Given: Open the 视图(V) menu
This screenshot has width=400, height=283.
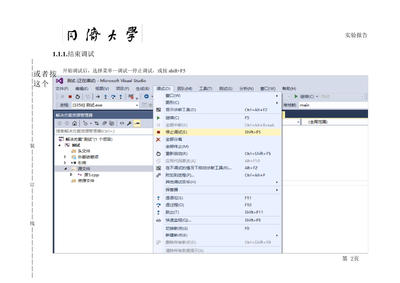Looking at the screenshot, I should [102, 88].
